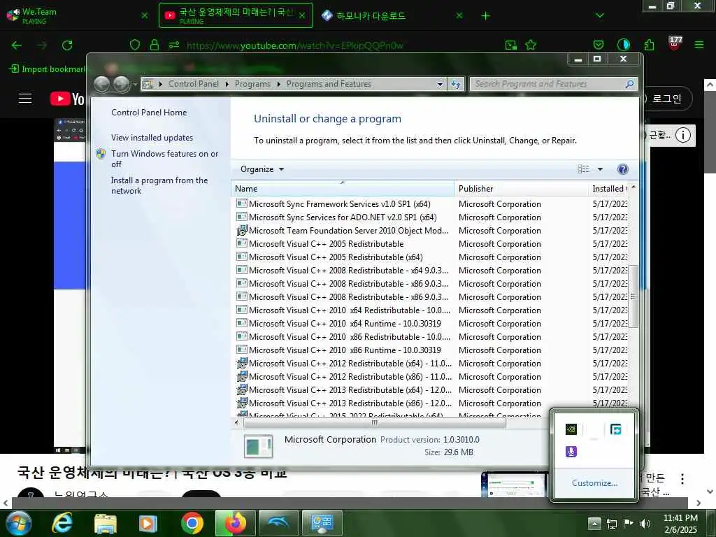
Task: Open the browser extensions puzzle icon
Action: coord(649,45)
